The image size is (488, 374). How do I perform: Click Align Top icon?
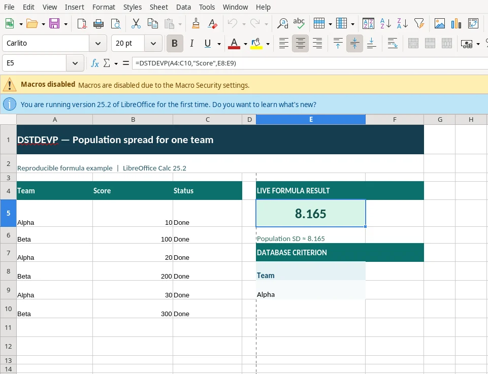click(x=338, y=43)
